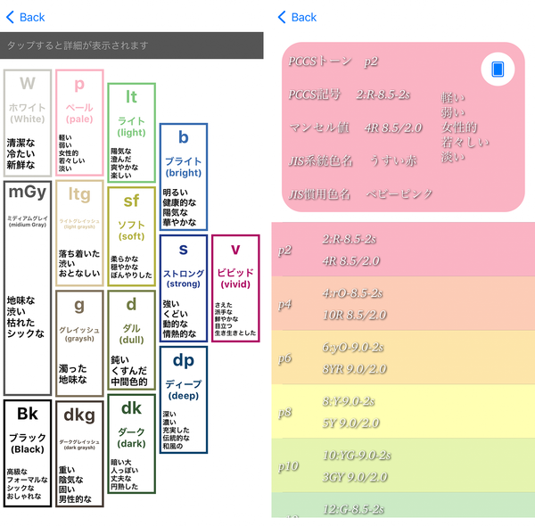Screen dimensions: 535x526
Task: Tap the right Back text link
Action: (304, 17)
